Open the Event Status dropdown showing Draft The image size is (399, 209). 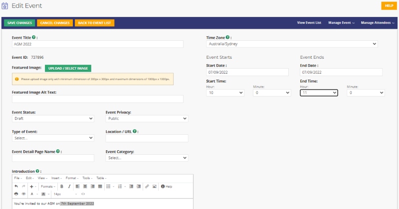tap(53, 118)
